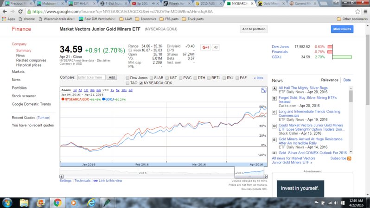Check the RETL compare checkbox

tap(209, 78)
